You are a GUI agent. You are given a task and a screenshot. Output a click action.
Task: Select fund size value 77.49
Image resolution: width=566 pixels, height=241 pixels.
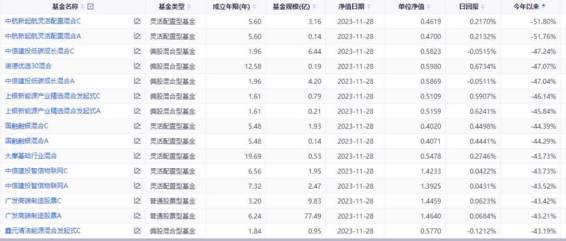313,216
